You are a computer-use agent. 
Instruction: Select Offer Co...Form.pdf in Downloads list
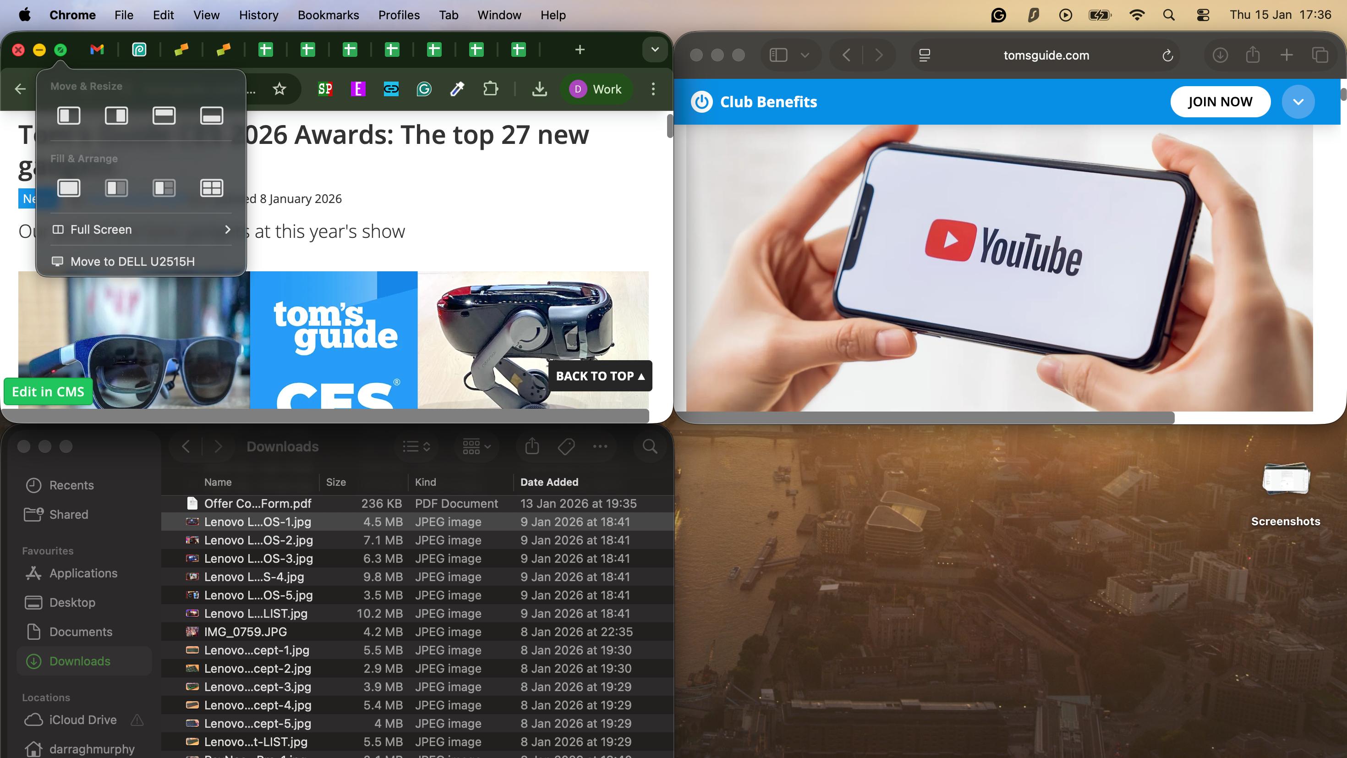coord(257,503)
